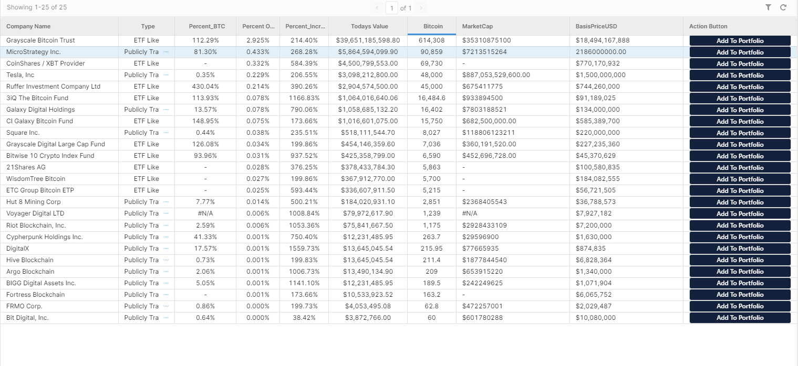Click the 614,308 Bitcoin cell

[x=432, y=40]
